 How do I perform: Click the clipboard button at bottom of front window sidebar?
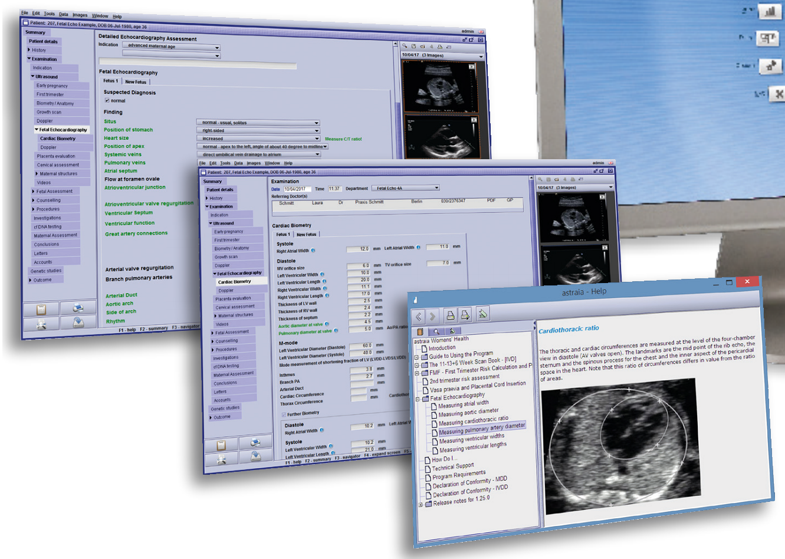(221, 445)
